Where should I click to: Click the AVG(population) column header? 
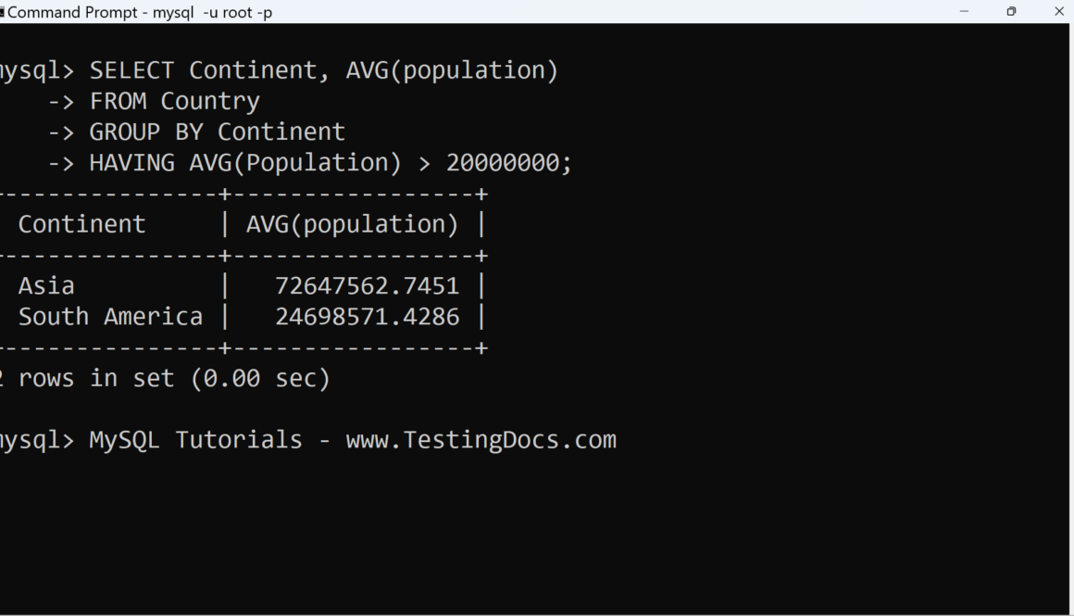click(352, 224)
